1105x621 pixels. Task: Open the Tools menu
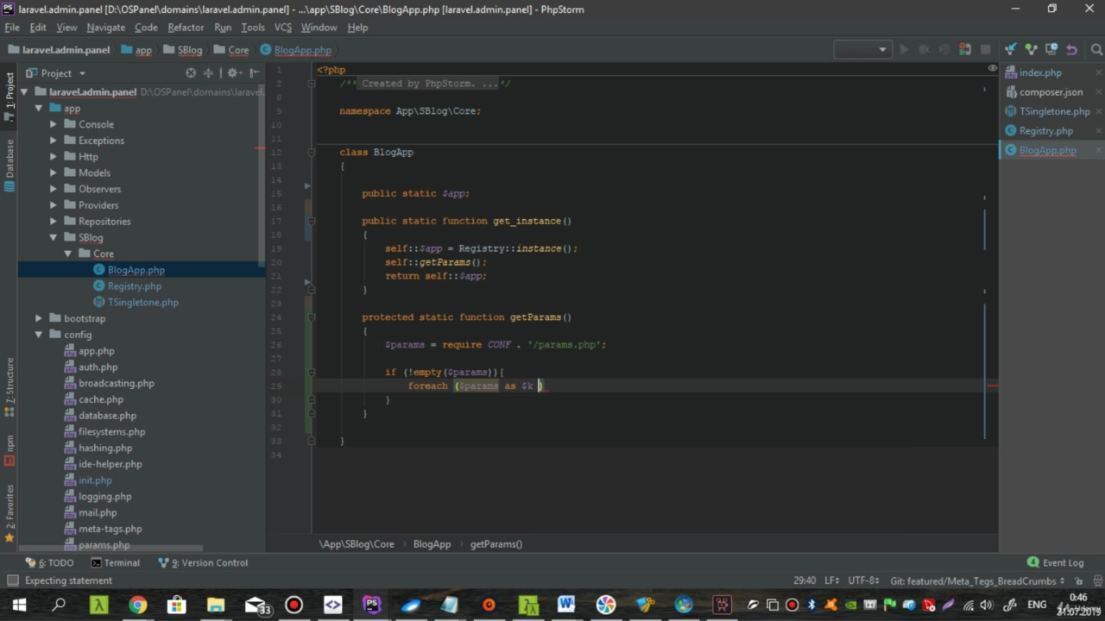[x=253, y=28]
